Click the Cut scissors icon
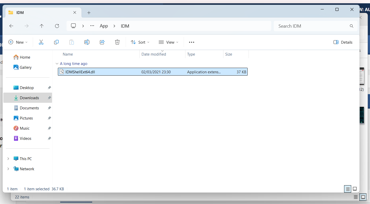Screen dimensions: 370x204 [41, 42]
